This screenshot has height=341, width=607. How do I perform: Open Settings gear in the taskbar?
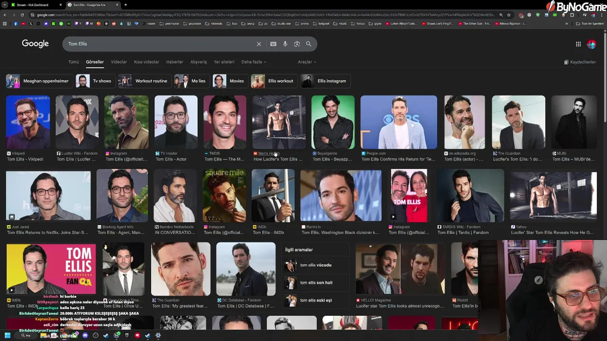pyautogui.click(x=158, y=335)
